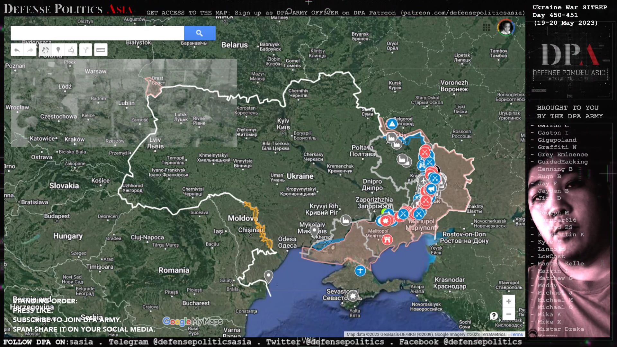Select the hand pan tool
The width and height of the screenshot is (617, 347).
tap(45, 50)
